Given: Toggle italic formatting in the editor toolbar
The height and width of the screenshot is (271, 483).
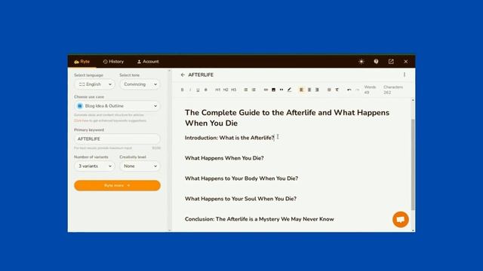Looking at the screenshot, I should coord(190,90).
